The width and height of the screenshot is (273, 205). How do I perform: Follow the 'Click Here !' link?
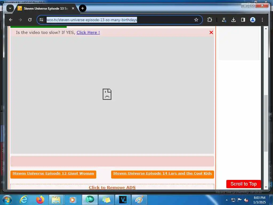[x=88, y=32]
